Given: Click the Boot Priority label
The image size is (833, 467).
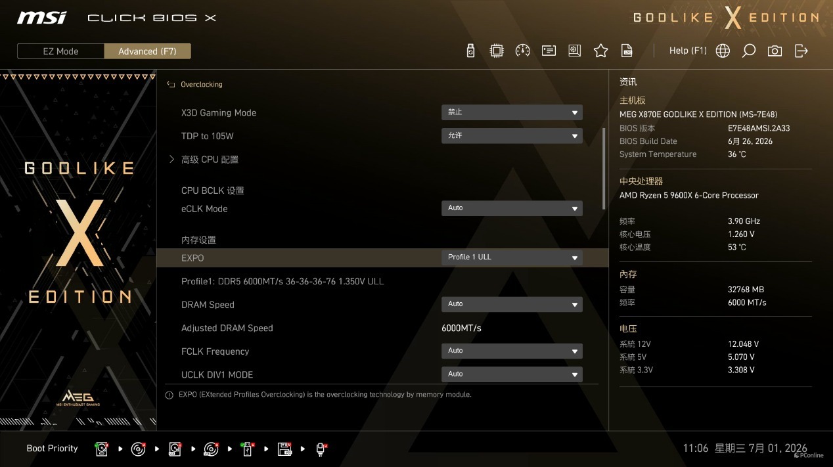Looking at the screenshot, I should point(52,449).
